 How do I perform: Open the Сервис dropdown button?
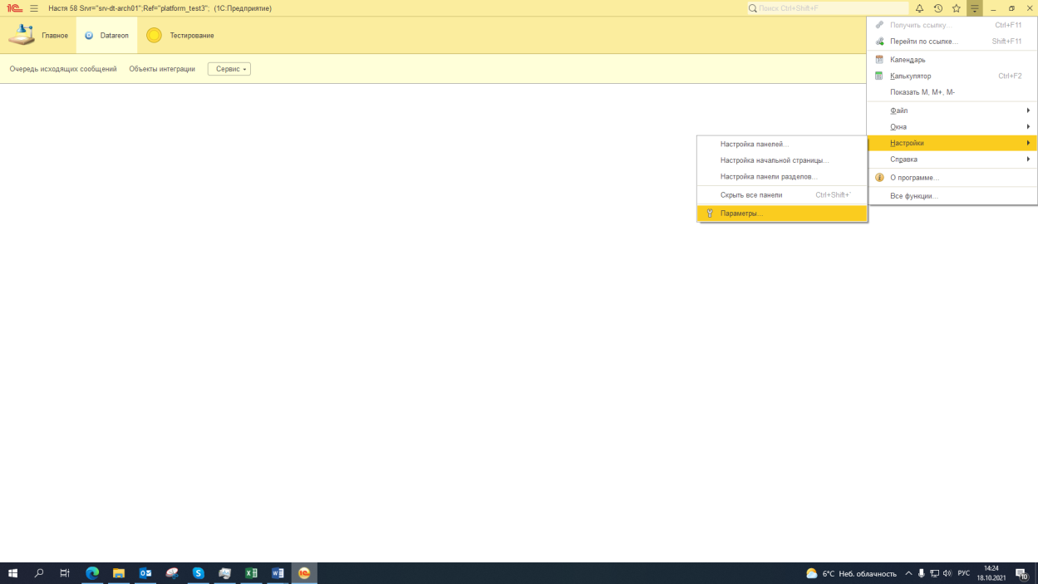(x=229, y=69)
